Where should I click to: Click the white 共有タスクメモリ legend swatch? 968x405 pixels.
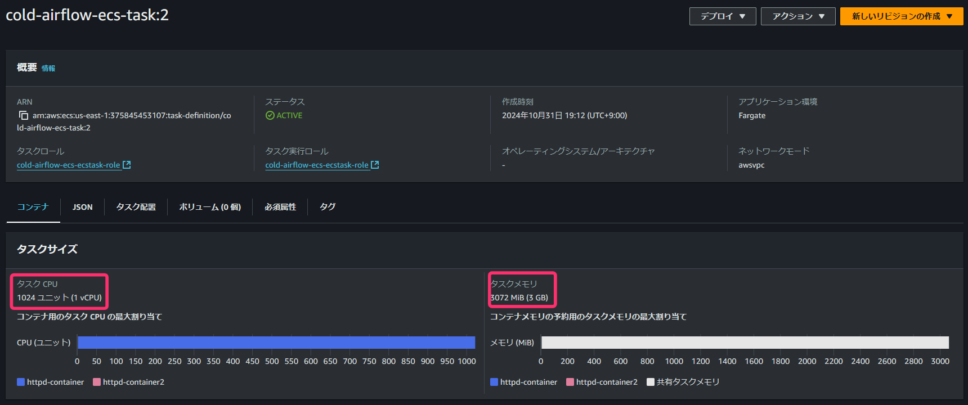coord(651,382)
